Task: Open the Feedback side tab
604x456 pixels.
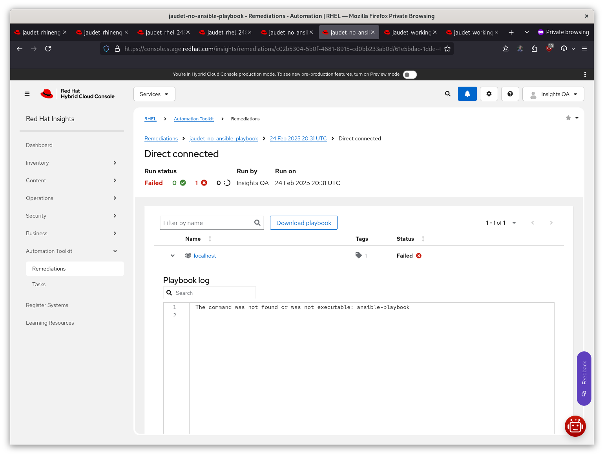Action: pos(584,378)
